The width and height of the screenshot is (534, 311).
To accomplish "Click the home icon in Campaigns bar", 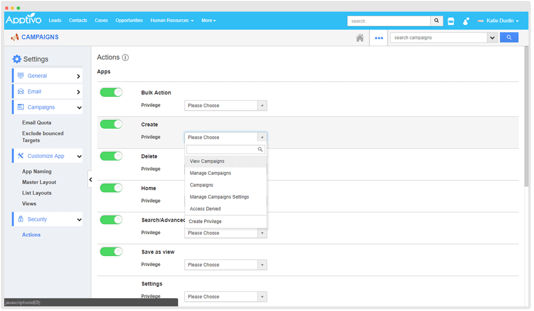I will point(359,38).
